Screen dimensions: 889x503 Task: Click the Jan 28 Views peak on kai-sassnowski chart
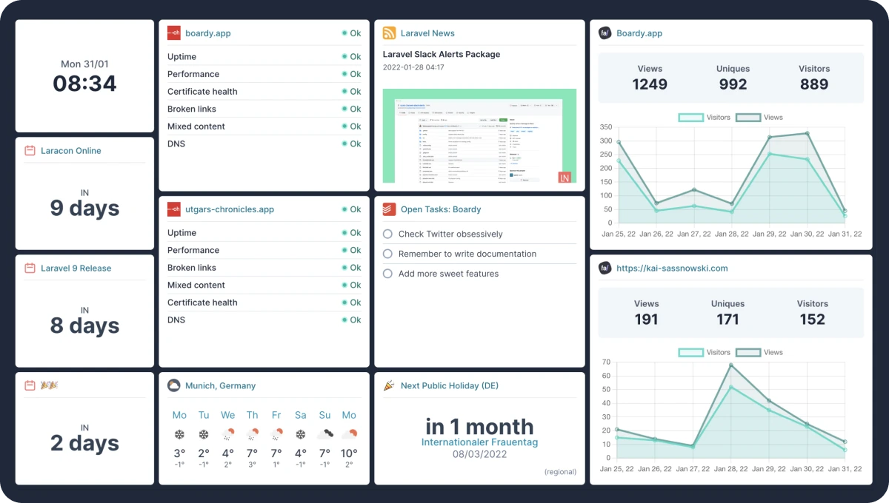tap(731, 365)
